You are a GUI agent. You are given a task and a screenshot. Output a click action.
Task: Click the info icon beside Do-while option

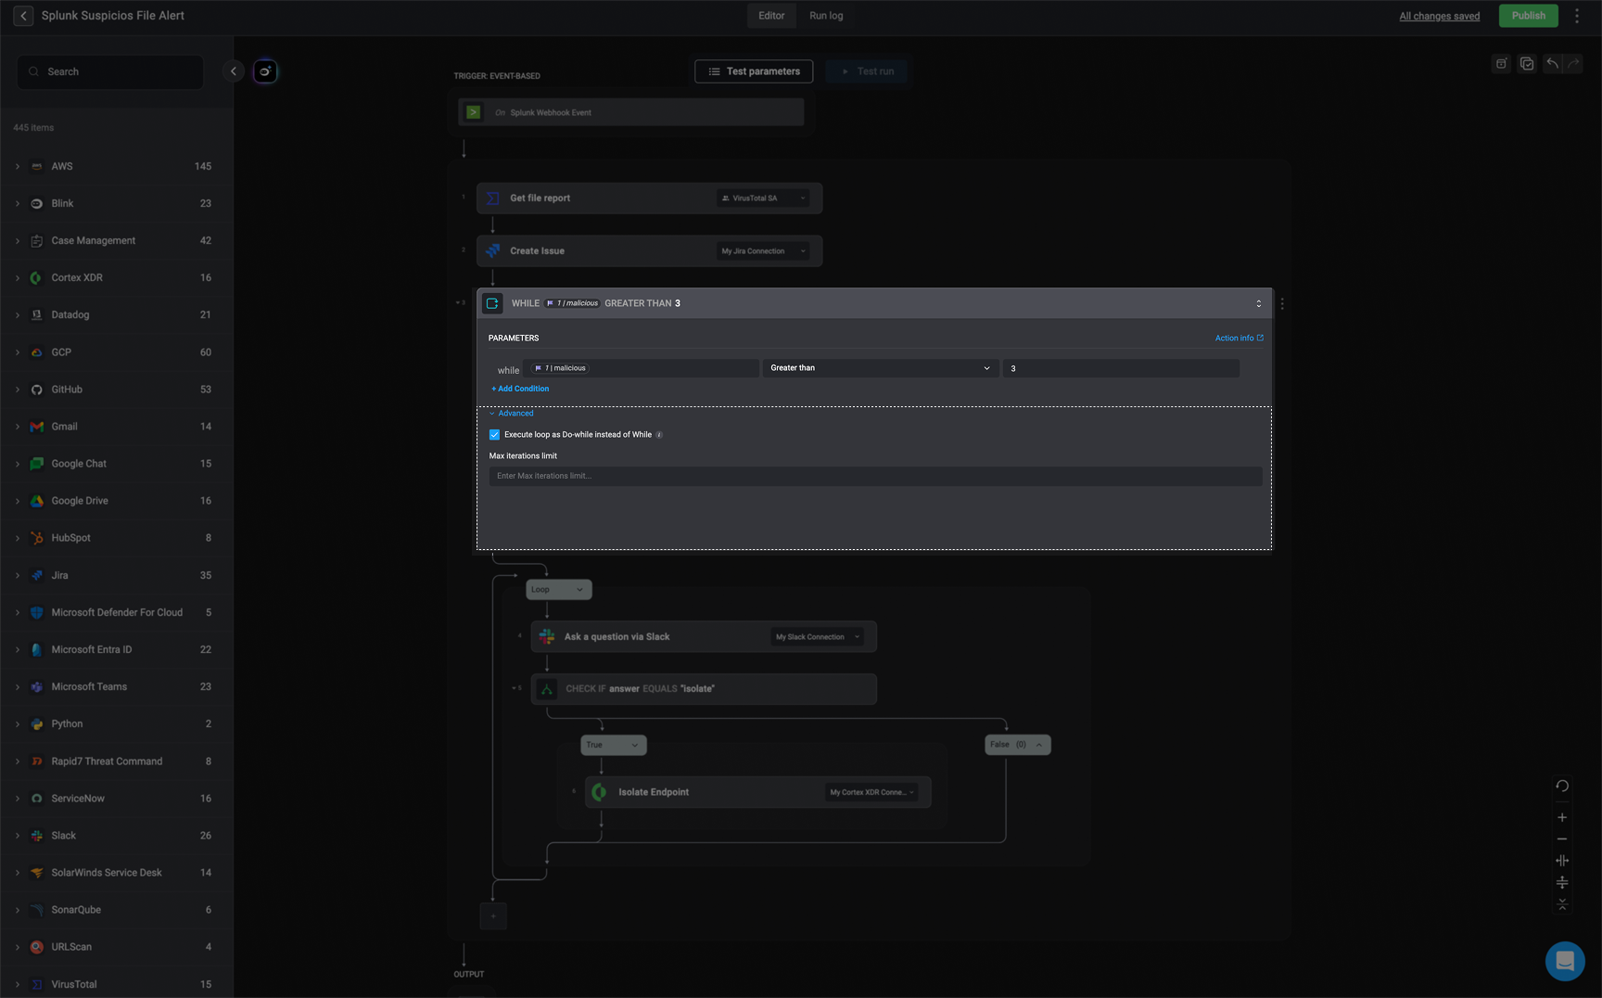point(659,435)
